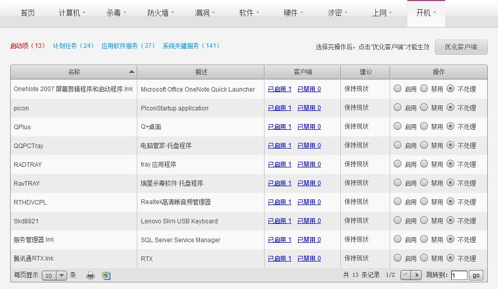
Task: Open 已启用 1 link for QPlus row
Action: coord(279,127)
